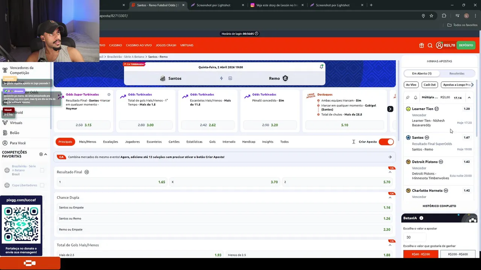Click the info icon next to BetanIA
This screenshot has height=270, width=481.
coord(421,218)
